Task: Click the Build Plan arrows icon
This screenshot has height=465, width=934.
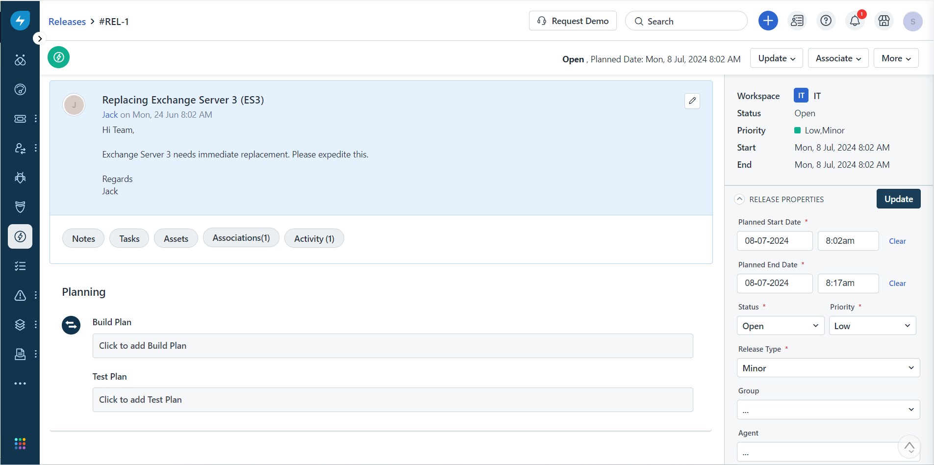Action: 71,325
